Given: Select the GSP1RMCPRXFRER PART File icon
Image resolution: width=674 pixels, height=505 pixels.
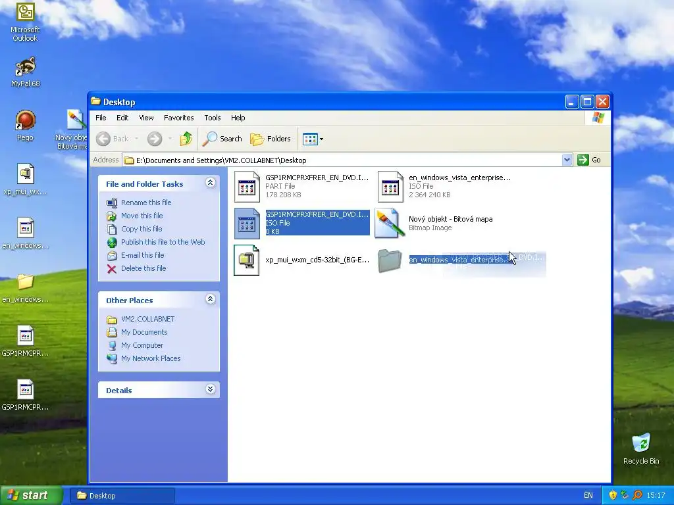Looking at the screenshot, I should 247,187.
